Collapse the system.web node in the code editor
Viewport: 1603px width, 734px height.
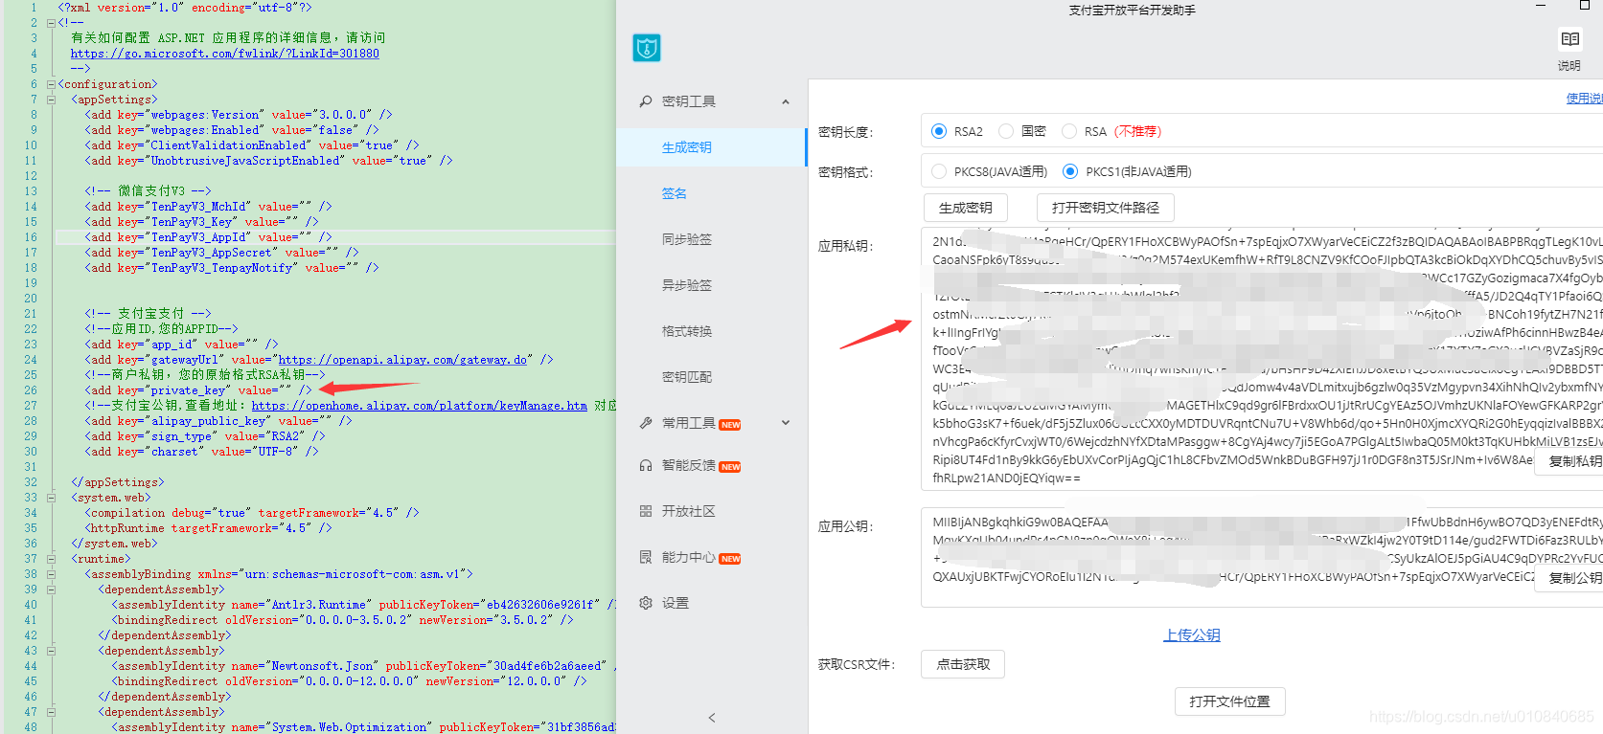click(51, 498)
